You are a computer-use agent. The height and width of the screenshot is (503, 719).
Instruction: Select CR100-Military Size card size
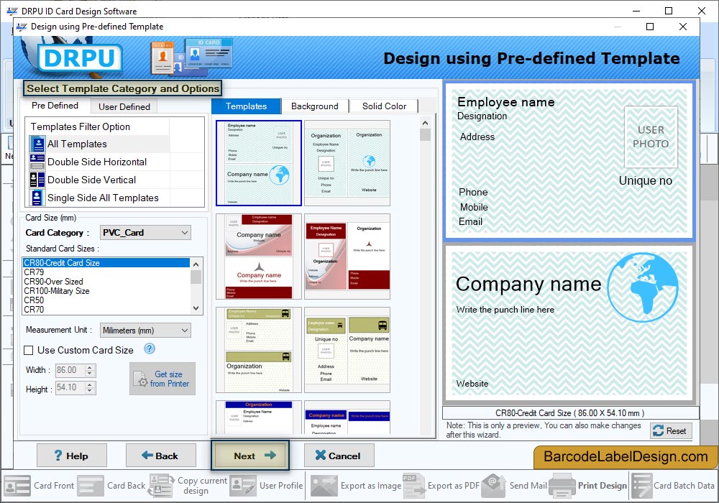[106, 291]
